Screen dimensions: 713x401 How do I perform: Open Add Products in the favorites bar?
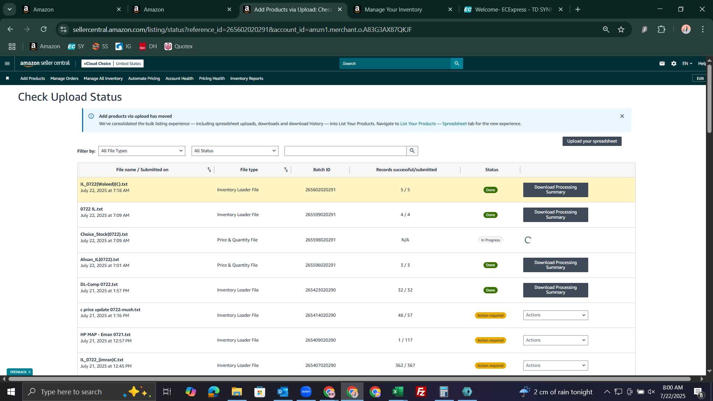coord(33,78)
